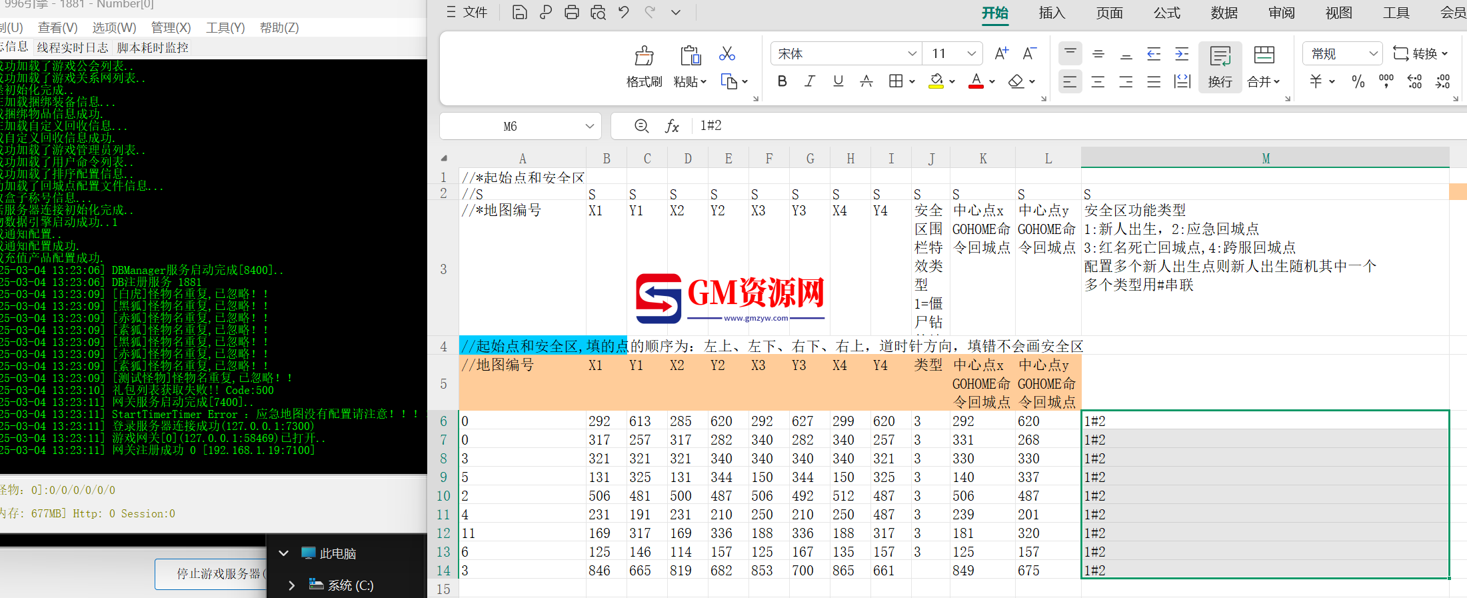Toggle Bottom Align for cell
This screenshot has width=1467, height=598.
coord(1126,54)
